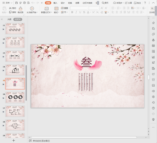Image resolution: width=157 pixels, height=143 pixels.
Task: Switch to the 插入 Insert tab
Action: click(x=55, y=3)
